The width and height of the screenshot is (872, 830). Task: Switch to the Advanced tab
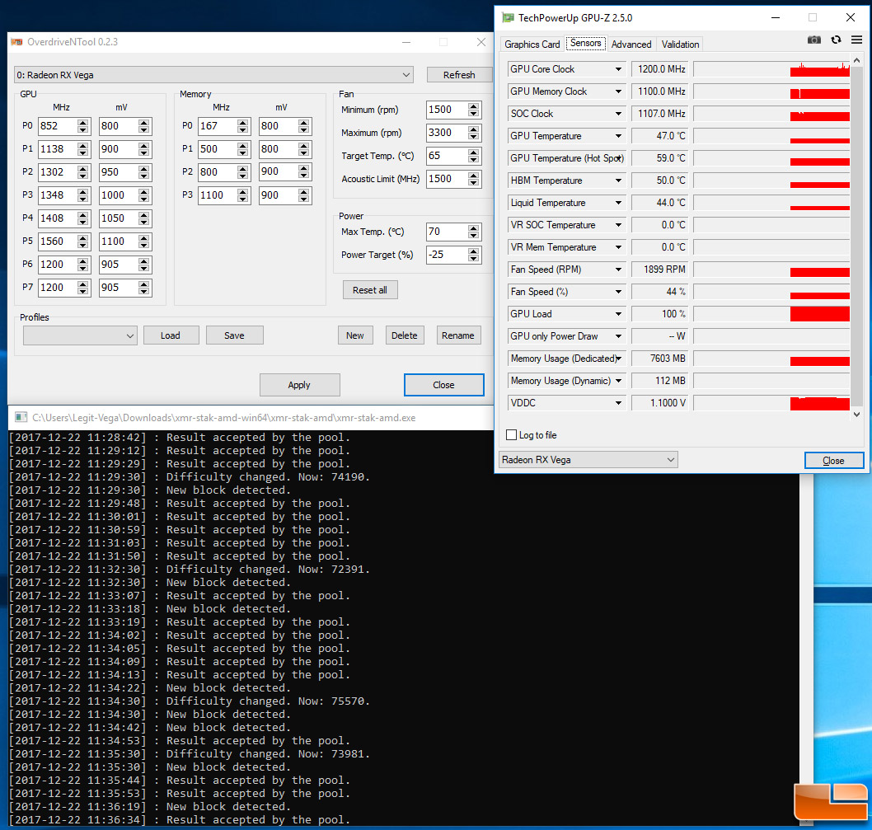631,44
